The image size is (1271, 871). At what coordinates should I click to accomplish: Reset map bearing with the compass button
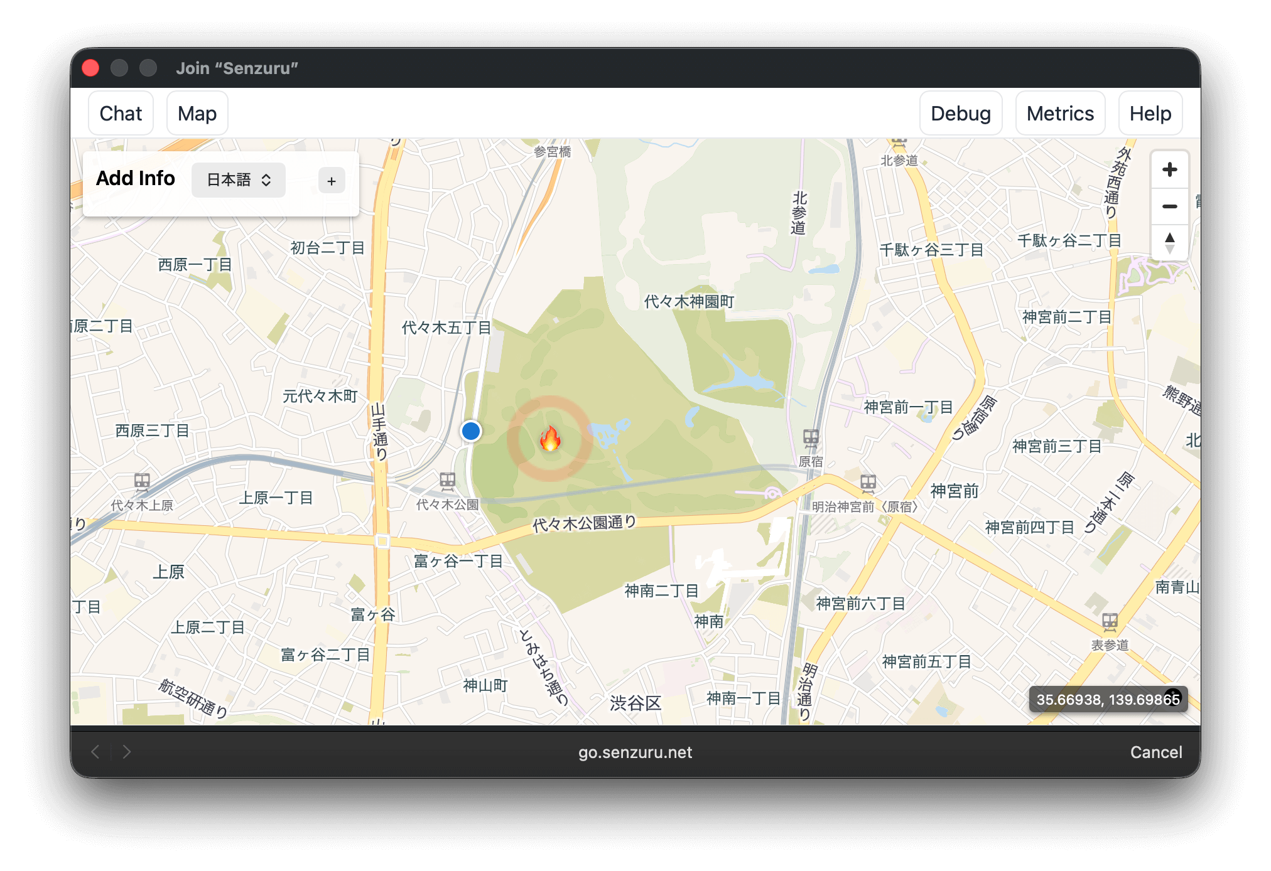click(x=1169, y=243)
